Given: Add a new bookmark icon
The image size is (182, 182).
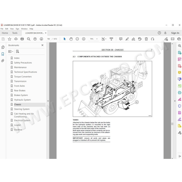Looking at the screenshot, I should point(17,51).
